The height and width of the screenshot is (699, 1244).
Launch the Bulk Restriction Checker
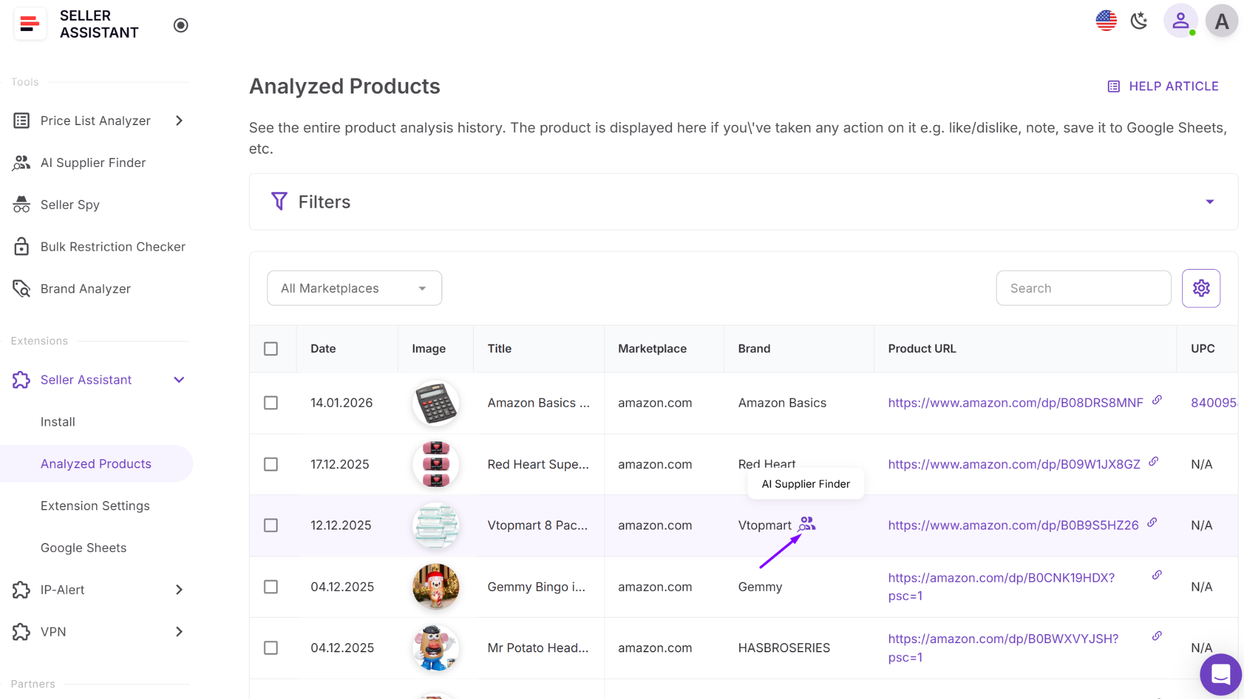coord(113,247)
